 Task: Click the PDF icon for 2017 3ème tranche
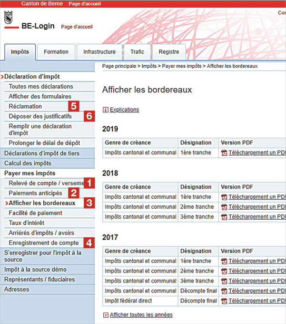click(x=224, y=281)
